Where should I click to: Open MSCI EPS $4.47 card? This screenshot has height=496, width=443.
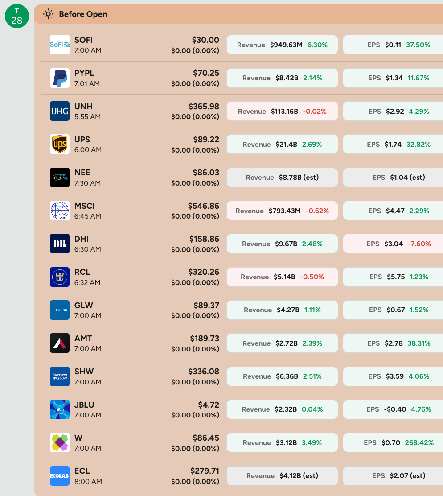(393, 211)
